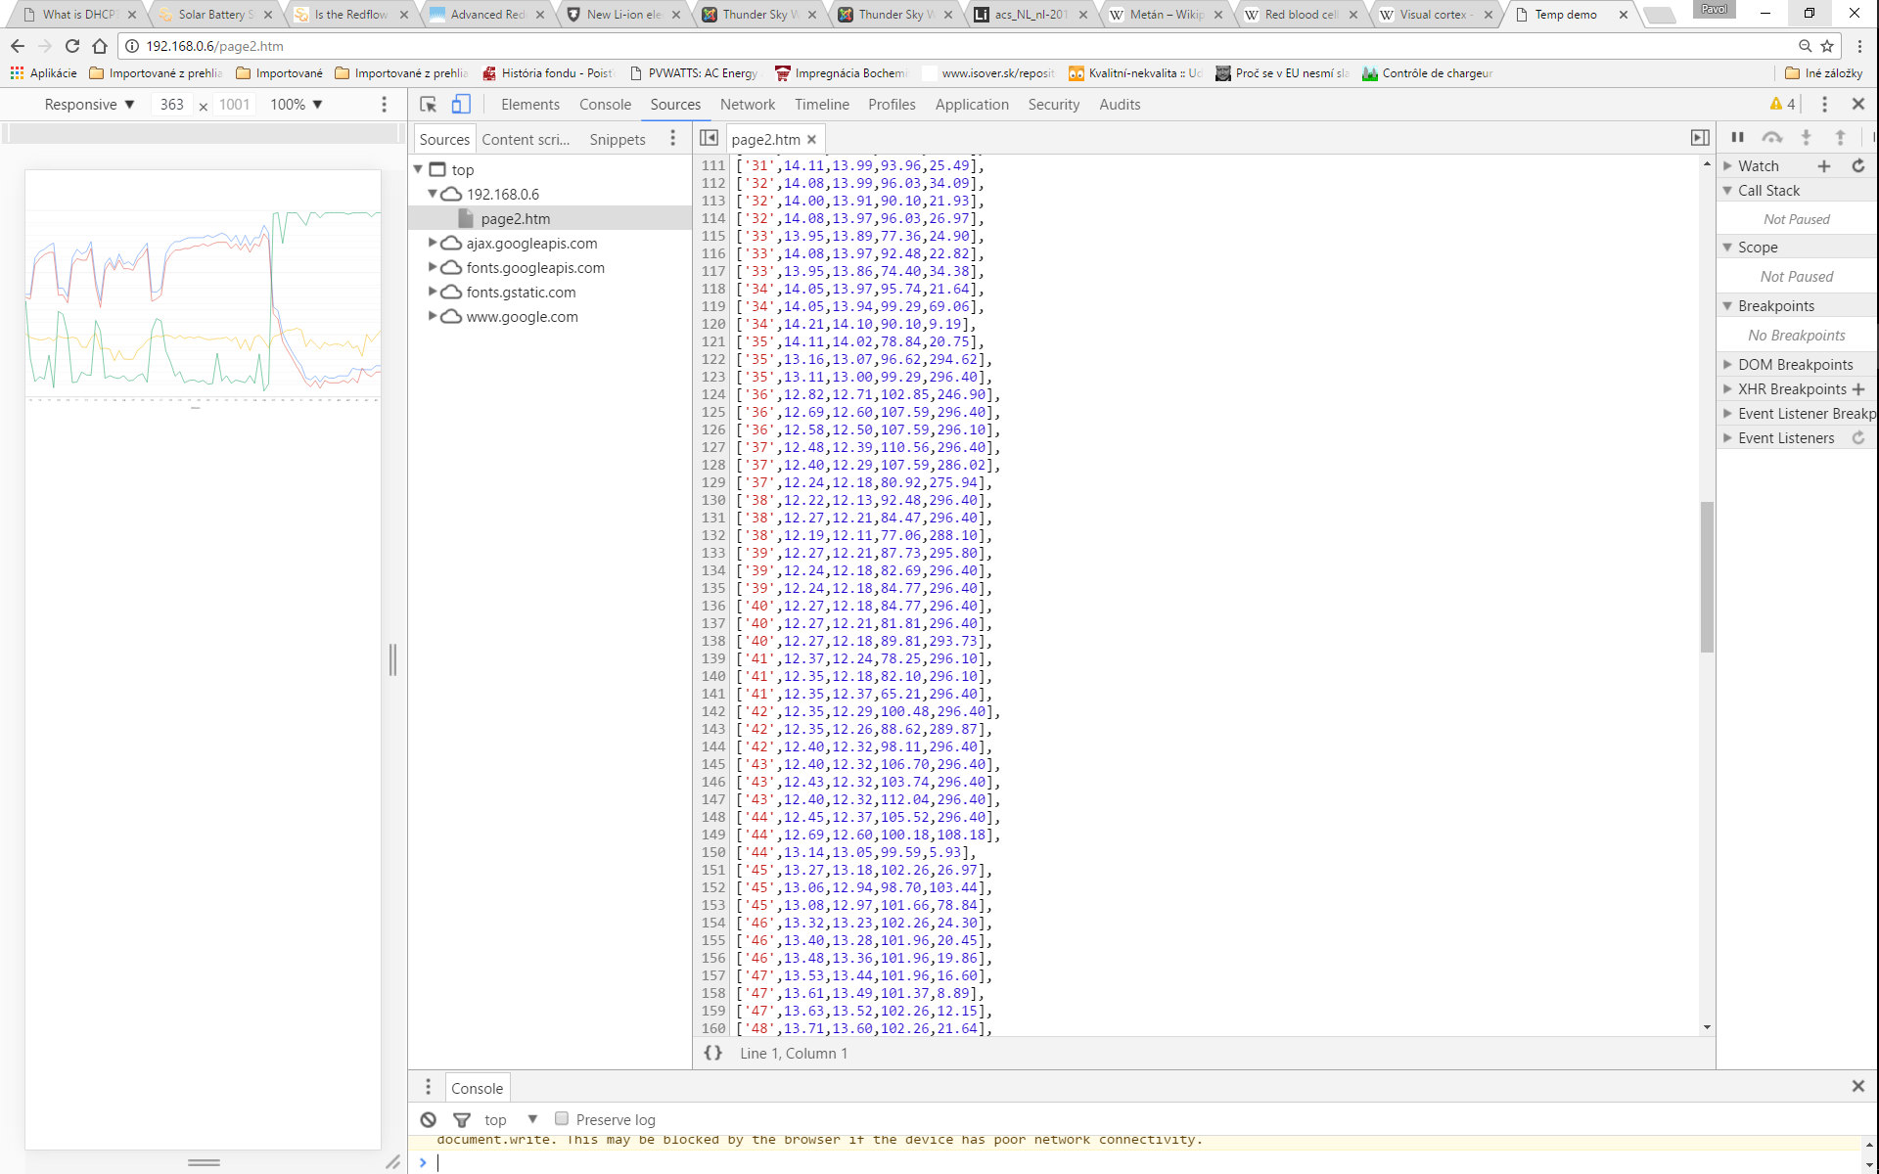The height and width of the screenshot is (1174, 1879).
Task: Refresh the Event Listeners pane
Action: pyautogui.click(x=1858, y=438)
